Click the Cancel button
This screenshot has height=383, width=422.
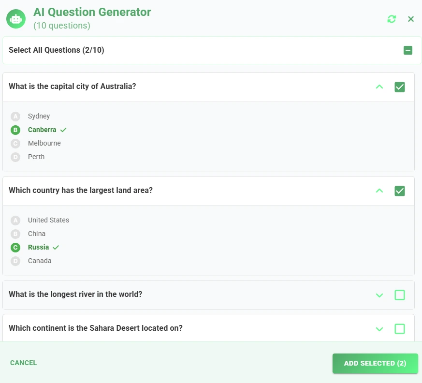[x=23, y=363]
